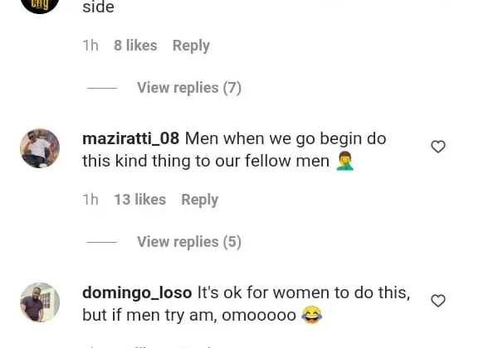The height and width of the screenshot is (348, 498).
Task: Select the "Men when we go begin" comment text
Action: click(x=249, y=150)
